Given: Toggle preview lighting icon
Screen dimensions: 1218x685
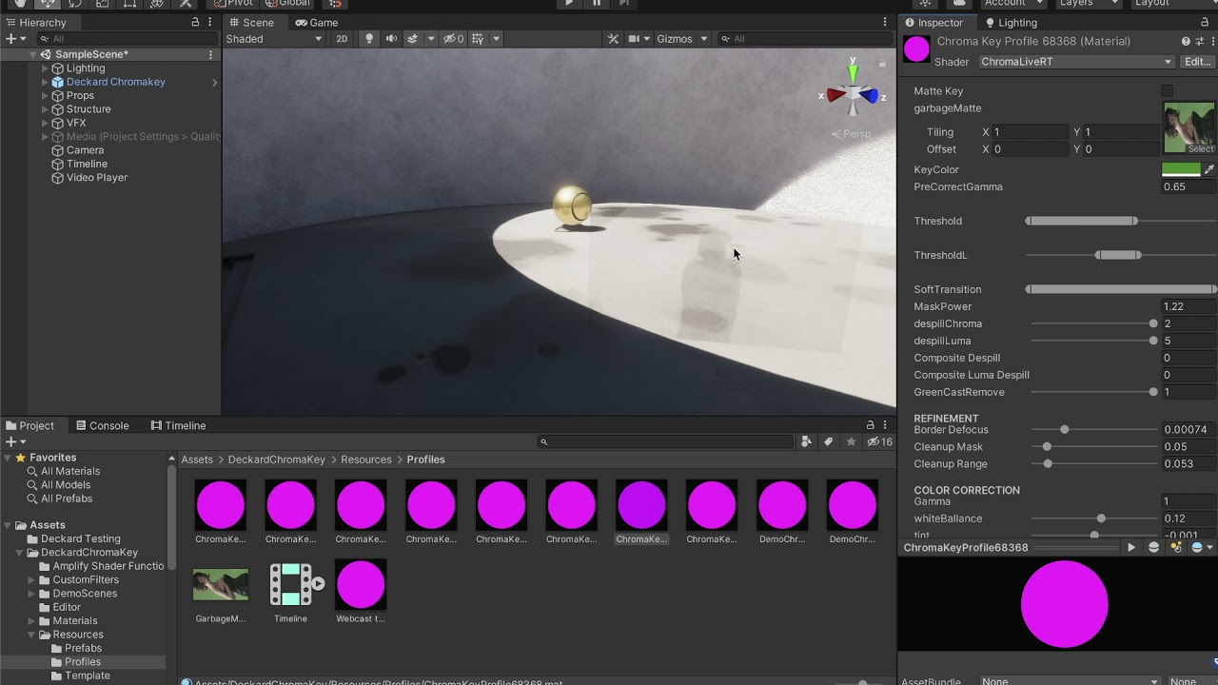Looking at the screenshot, I should coord(1176,548).
